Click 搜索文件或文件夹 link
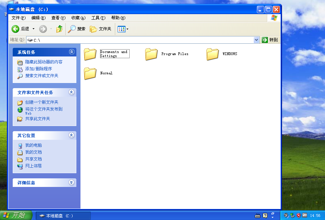The height and width of the screenshot is (220, 325). (42, 75)
